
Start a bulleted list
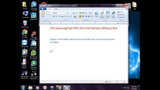point(86,13)
